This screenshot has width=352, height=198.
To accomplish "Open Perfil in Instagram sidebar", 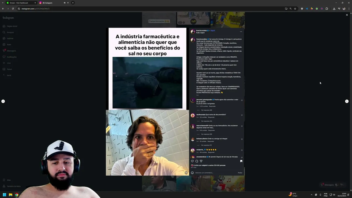I will (7, 75).
